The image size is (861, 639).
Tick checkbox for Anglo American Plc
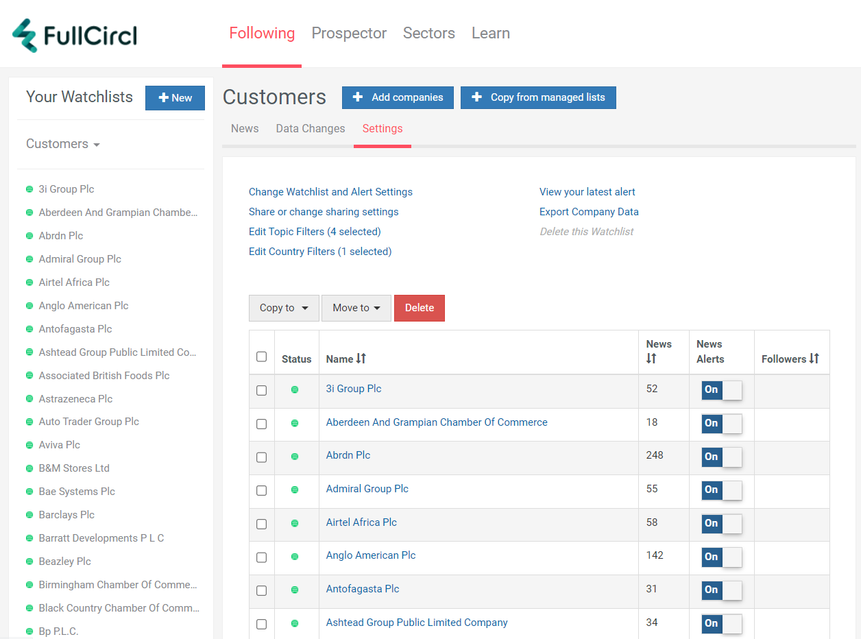(x=261, y=557)
